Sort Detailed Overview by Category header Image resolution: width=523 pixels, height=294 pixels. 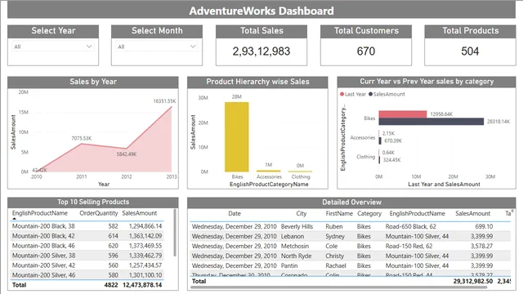point(369,213)
